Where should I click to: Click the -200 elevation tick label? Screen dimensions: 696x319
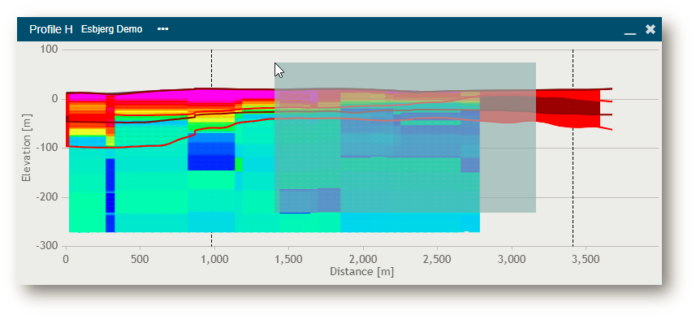click(x=47, y=197)
